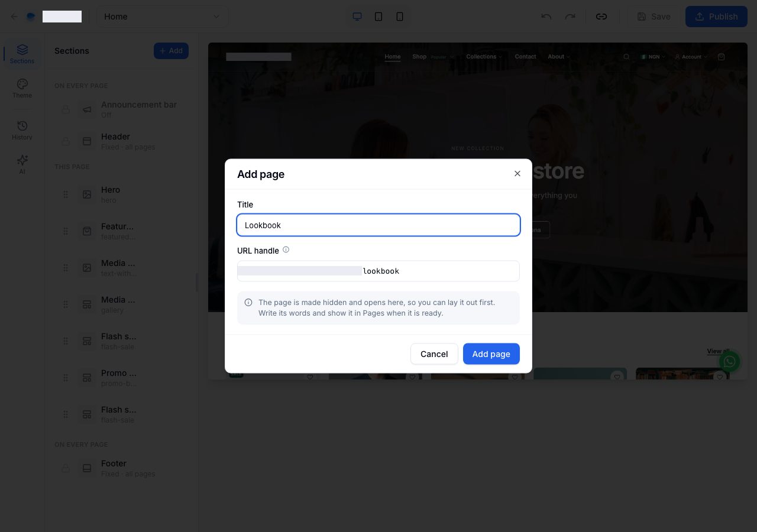Add a new section

(x=171, y=51)
